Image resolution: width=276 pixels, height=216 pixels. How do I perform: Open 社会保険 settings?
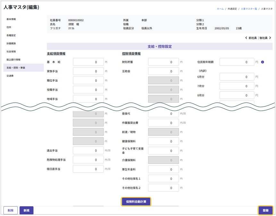point(11,51)
